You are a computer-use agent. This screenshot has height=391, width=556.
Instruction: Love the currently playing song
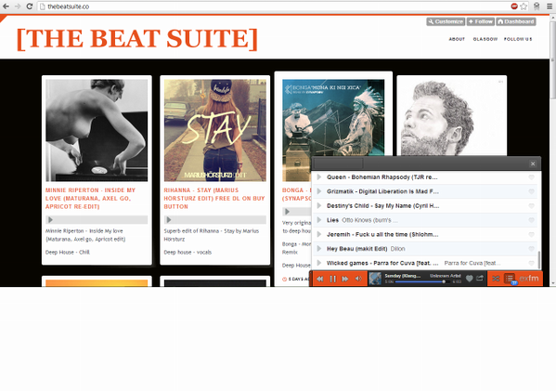pos(469,279)
